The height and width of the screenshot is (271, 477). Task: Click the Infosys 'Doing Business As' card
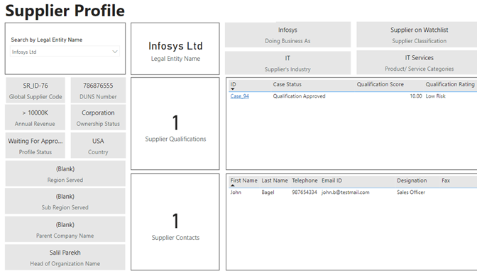pos(287,35)
